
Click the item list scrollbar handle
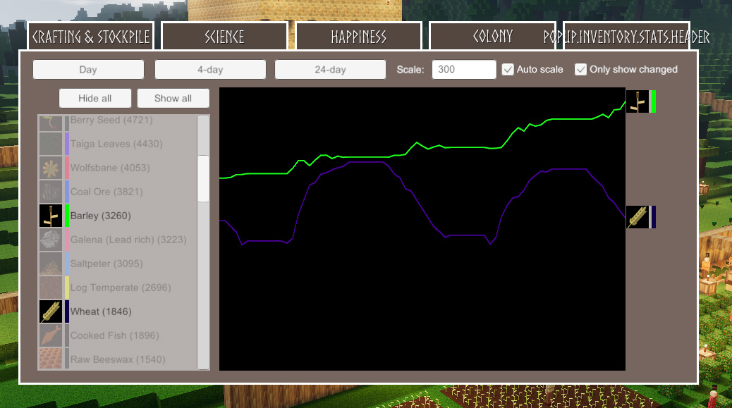point(203,179)
